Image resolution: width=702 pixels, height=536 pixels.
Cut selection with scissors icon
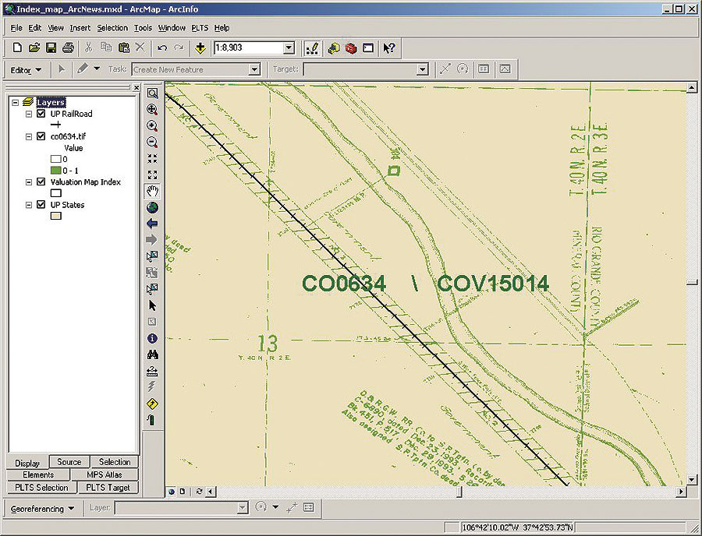[x=89, y=48]
